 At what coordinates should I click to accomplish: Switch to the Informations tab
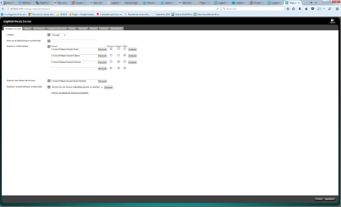coord(117,29)
